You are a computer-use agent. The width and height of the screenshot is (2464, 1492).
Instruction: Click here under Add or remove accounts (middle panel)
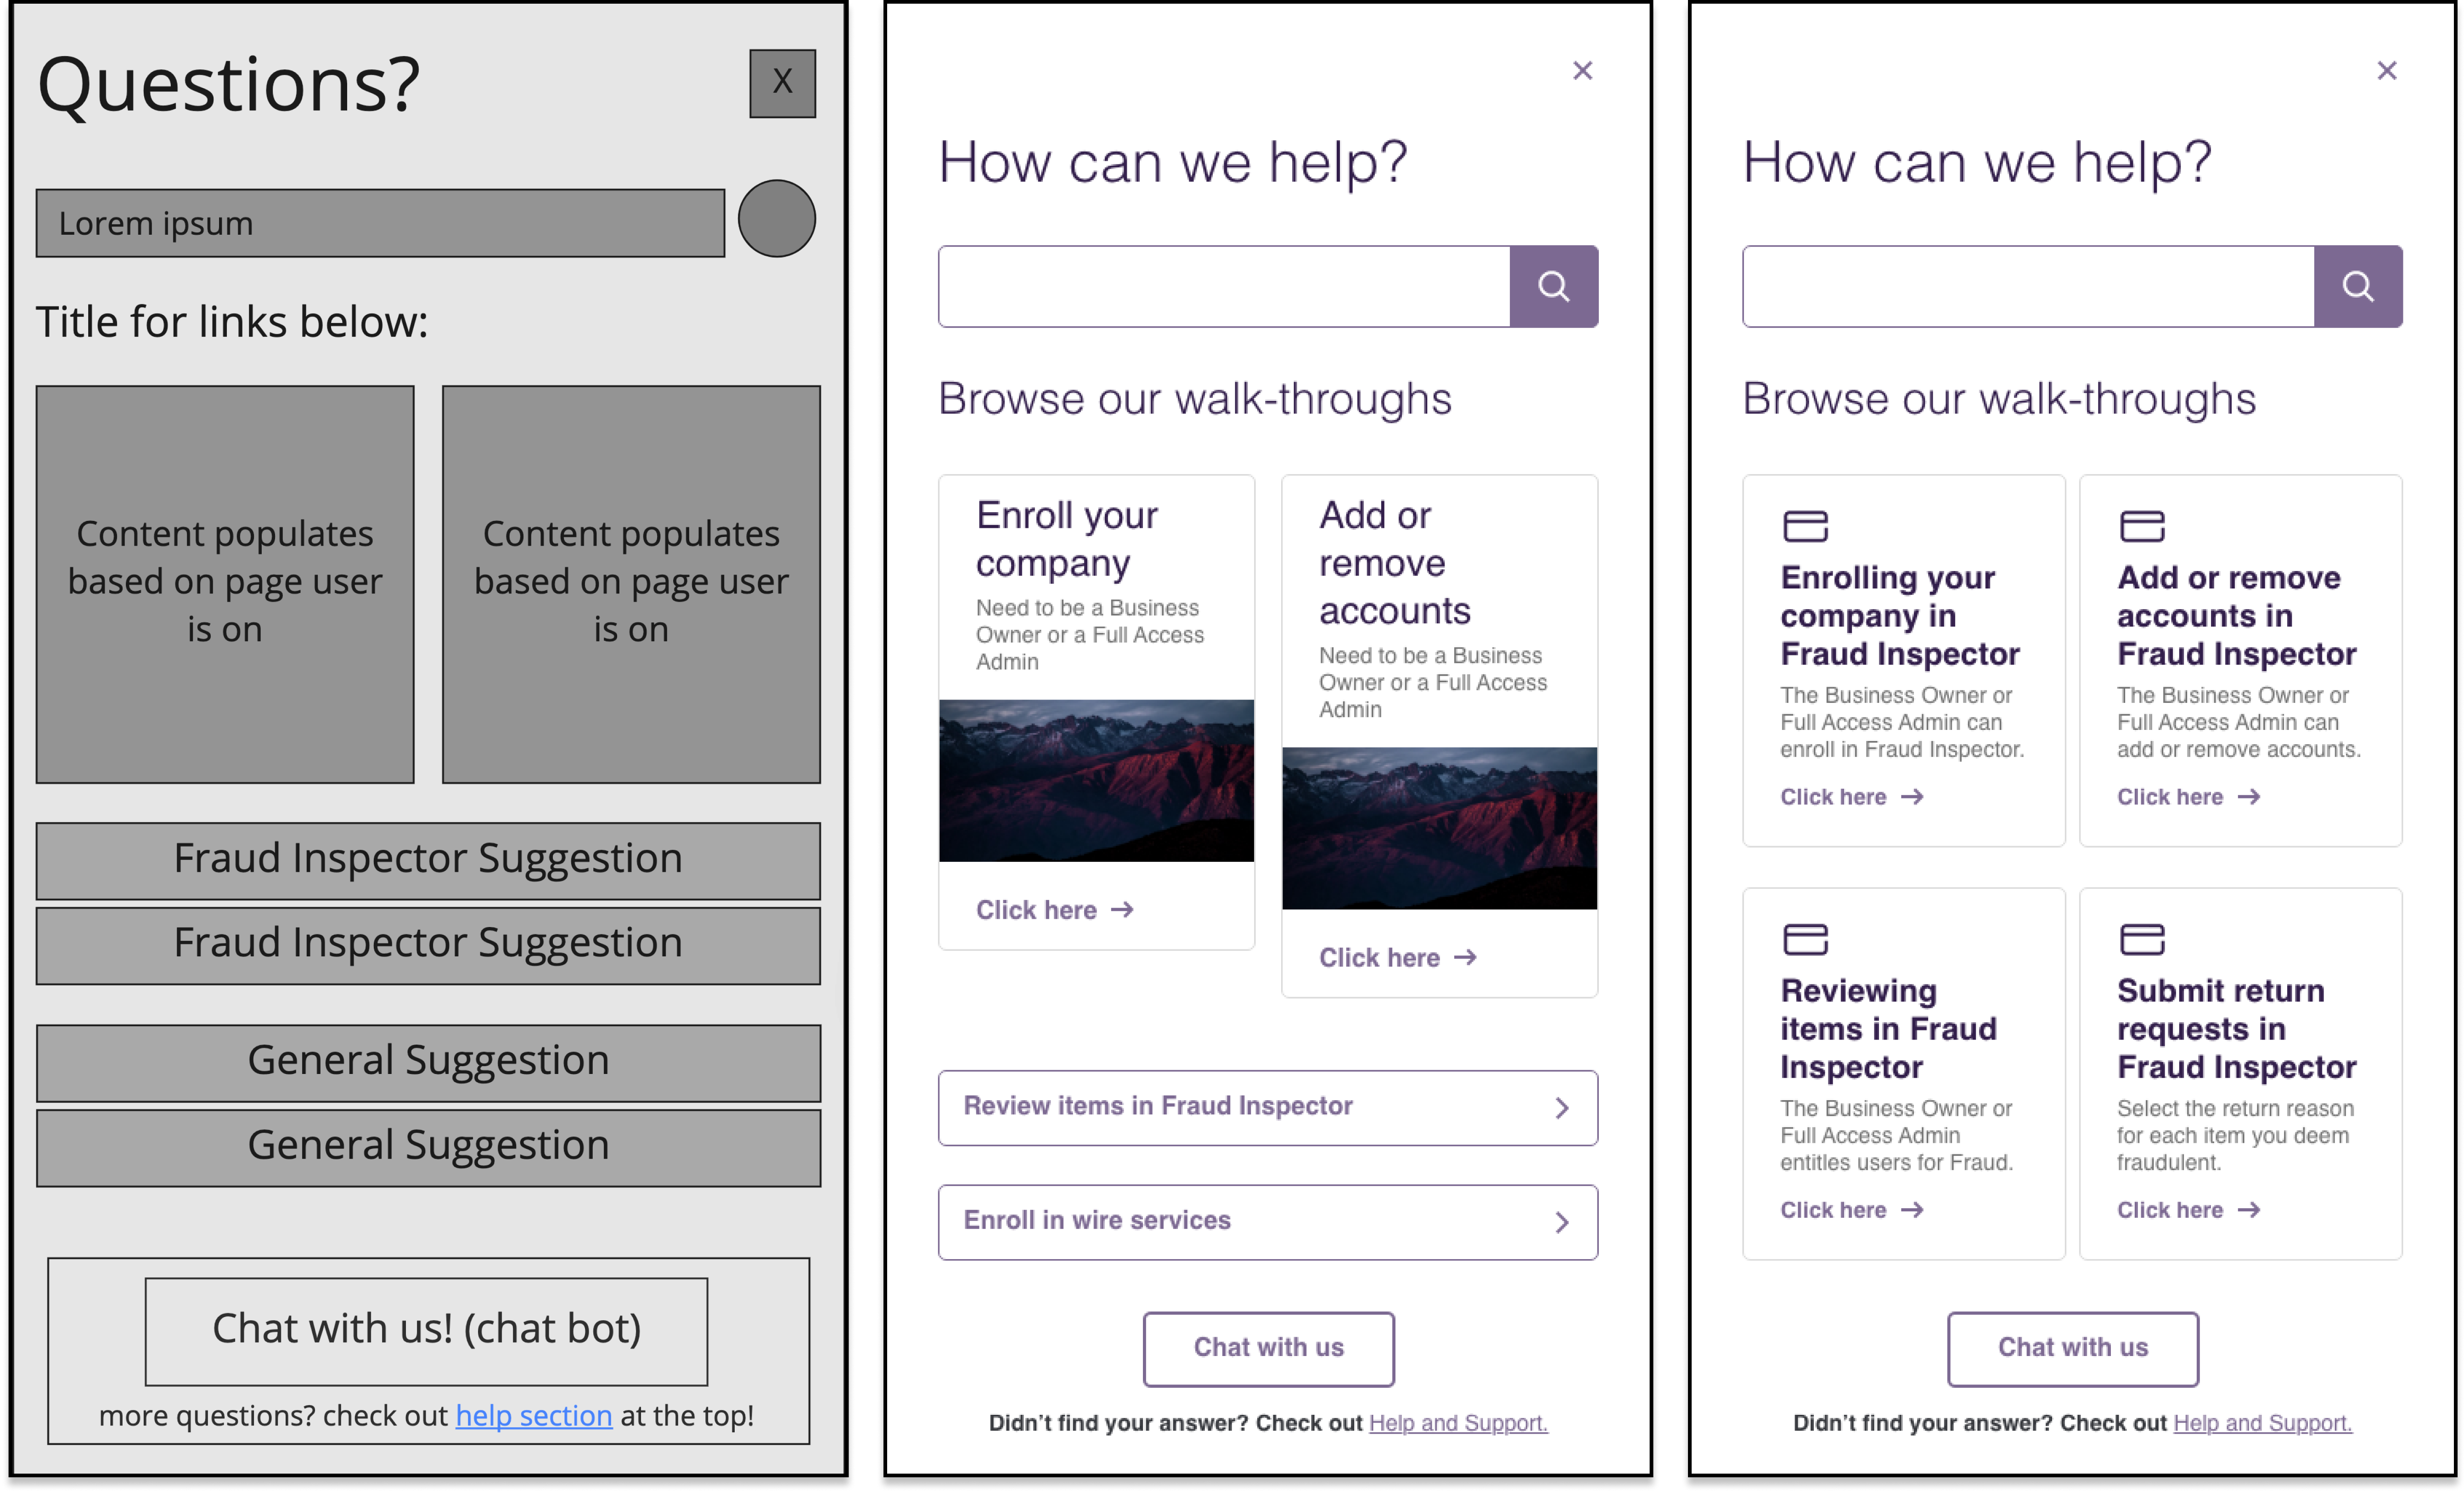pos(1379,958)
